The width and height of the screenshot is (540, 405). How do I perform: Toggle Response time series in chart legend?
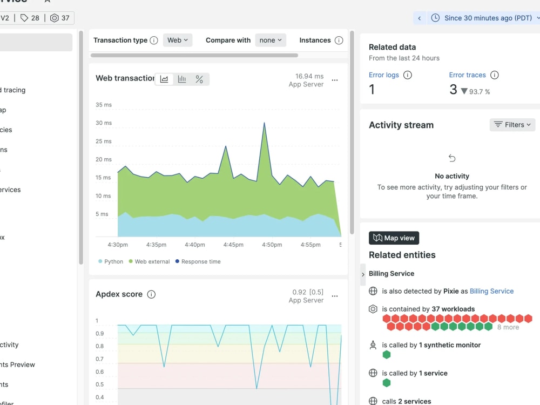[x=198, y=261]
